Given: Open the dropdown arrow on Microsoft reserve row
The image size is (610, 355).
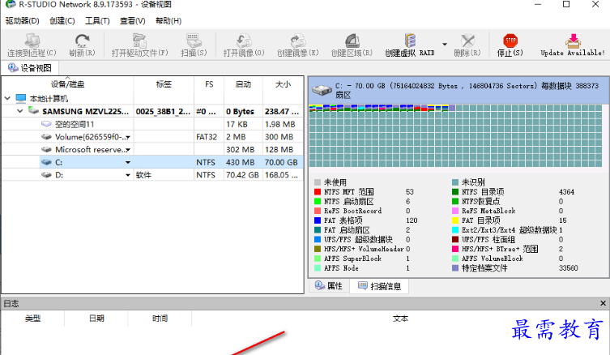Looking at the screenshot, I should tap(128, 150).
